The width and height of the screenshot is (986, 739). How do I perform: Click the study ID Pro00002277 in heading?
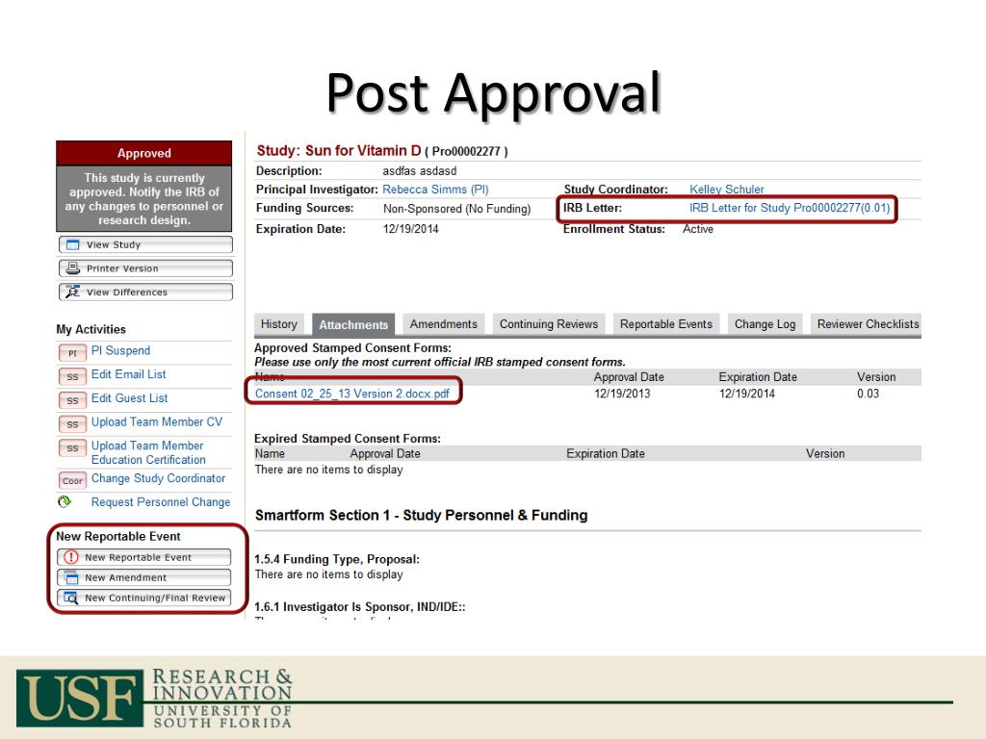(x=466, y=151)
